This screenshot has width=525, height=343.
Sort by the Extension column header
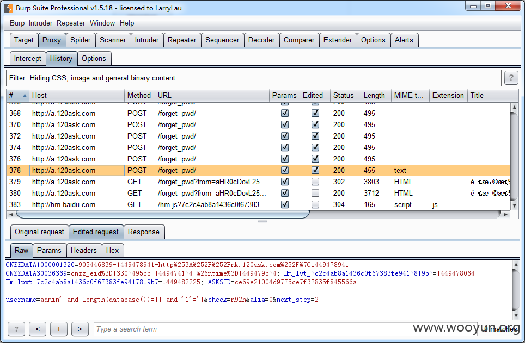(448, 96)
